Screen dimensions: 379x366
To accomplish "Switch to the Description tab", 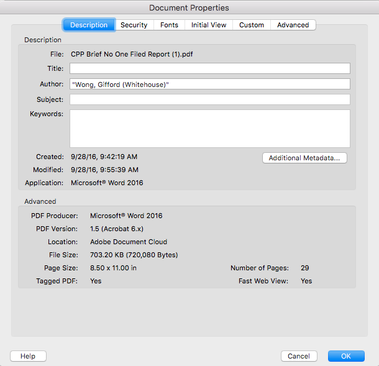I will point(89,25).
